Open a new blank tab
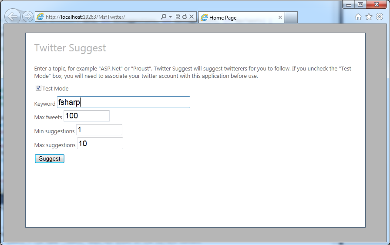 292,18
